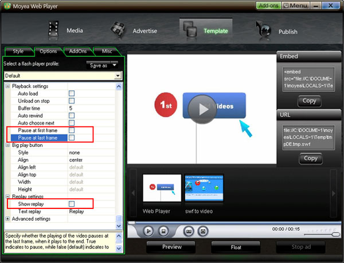Click description box scroll up arrow
The height and width of the screenshot is (263, 344).
point(119,236)
